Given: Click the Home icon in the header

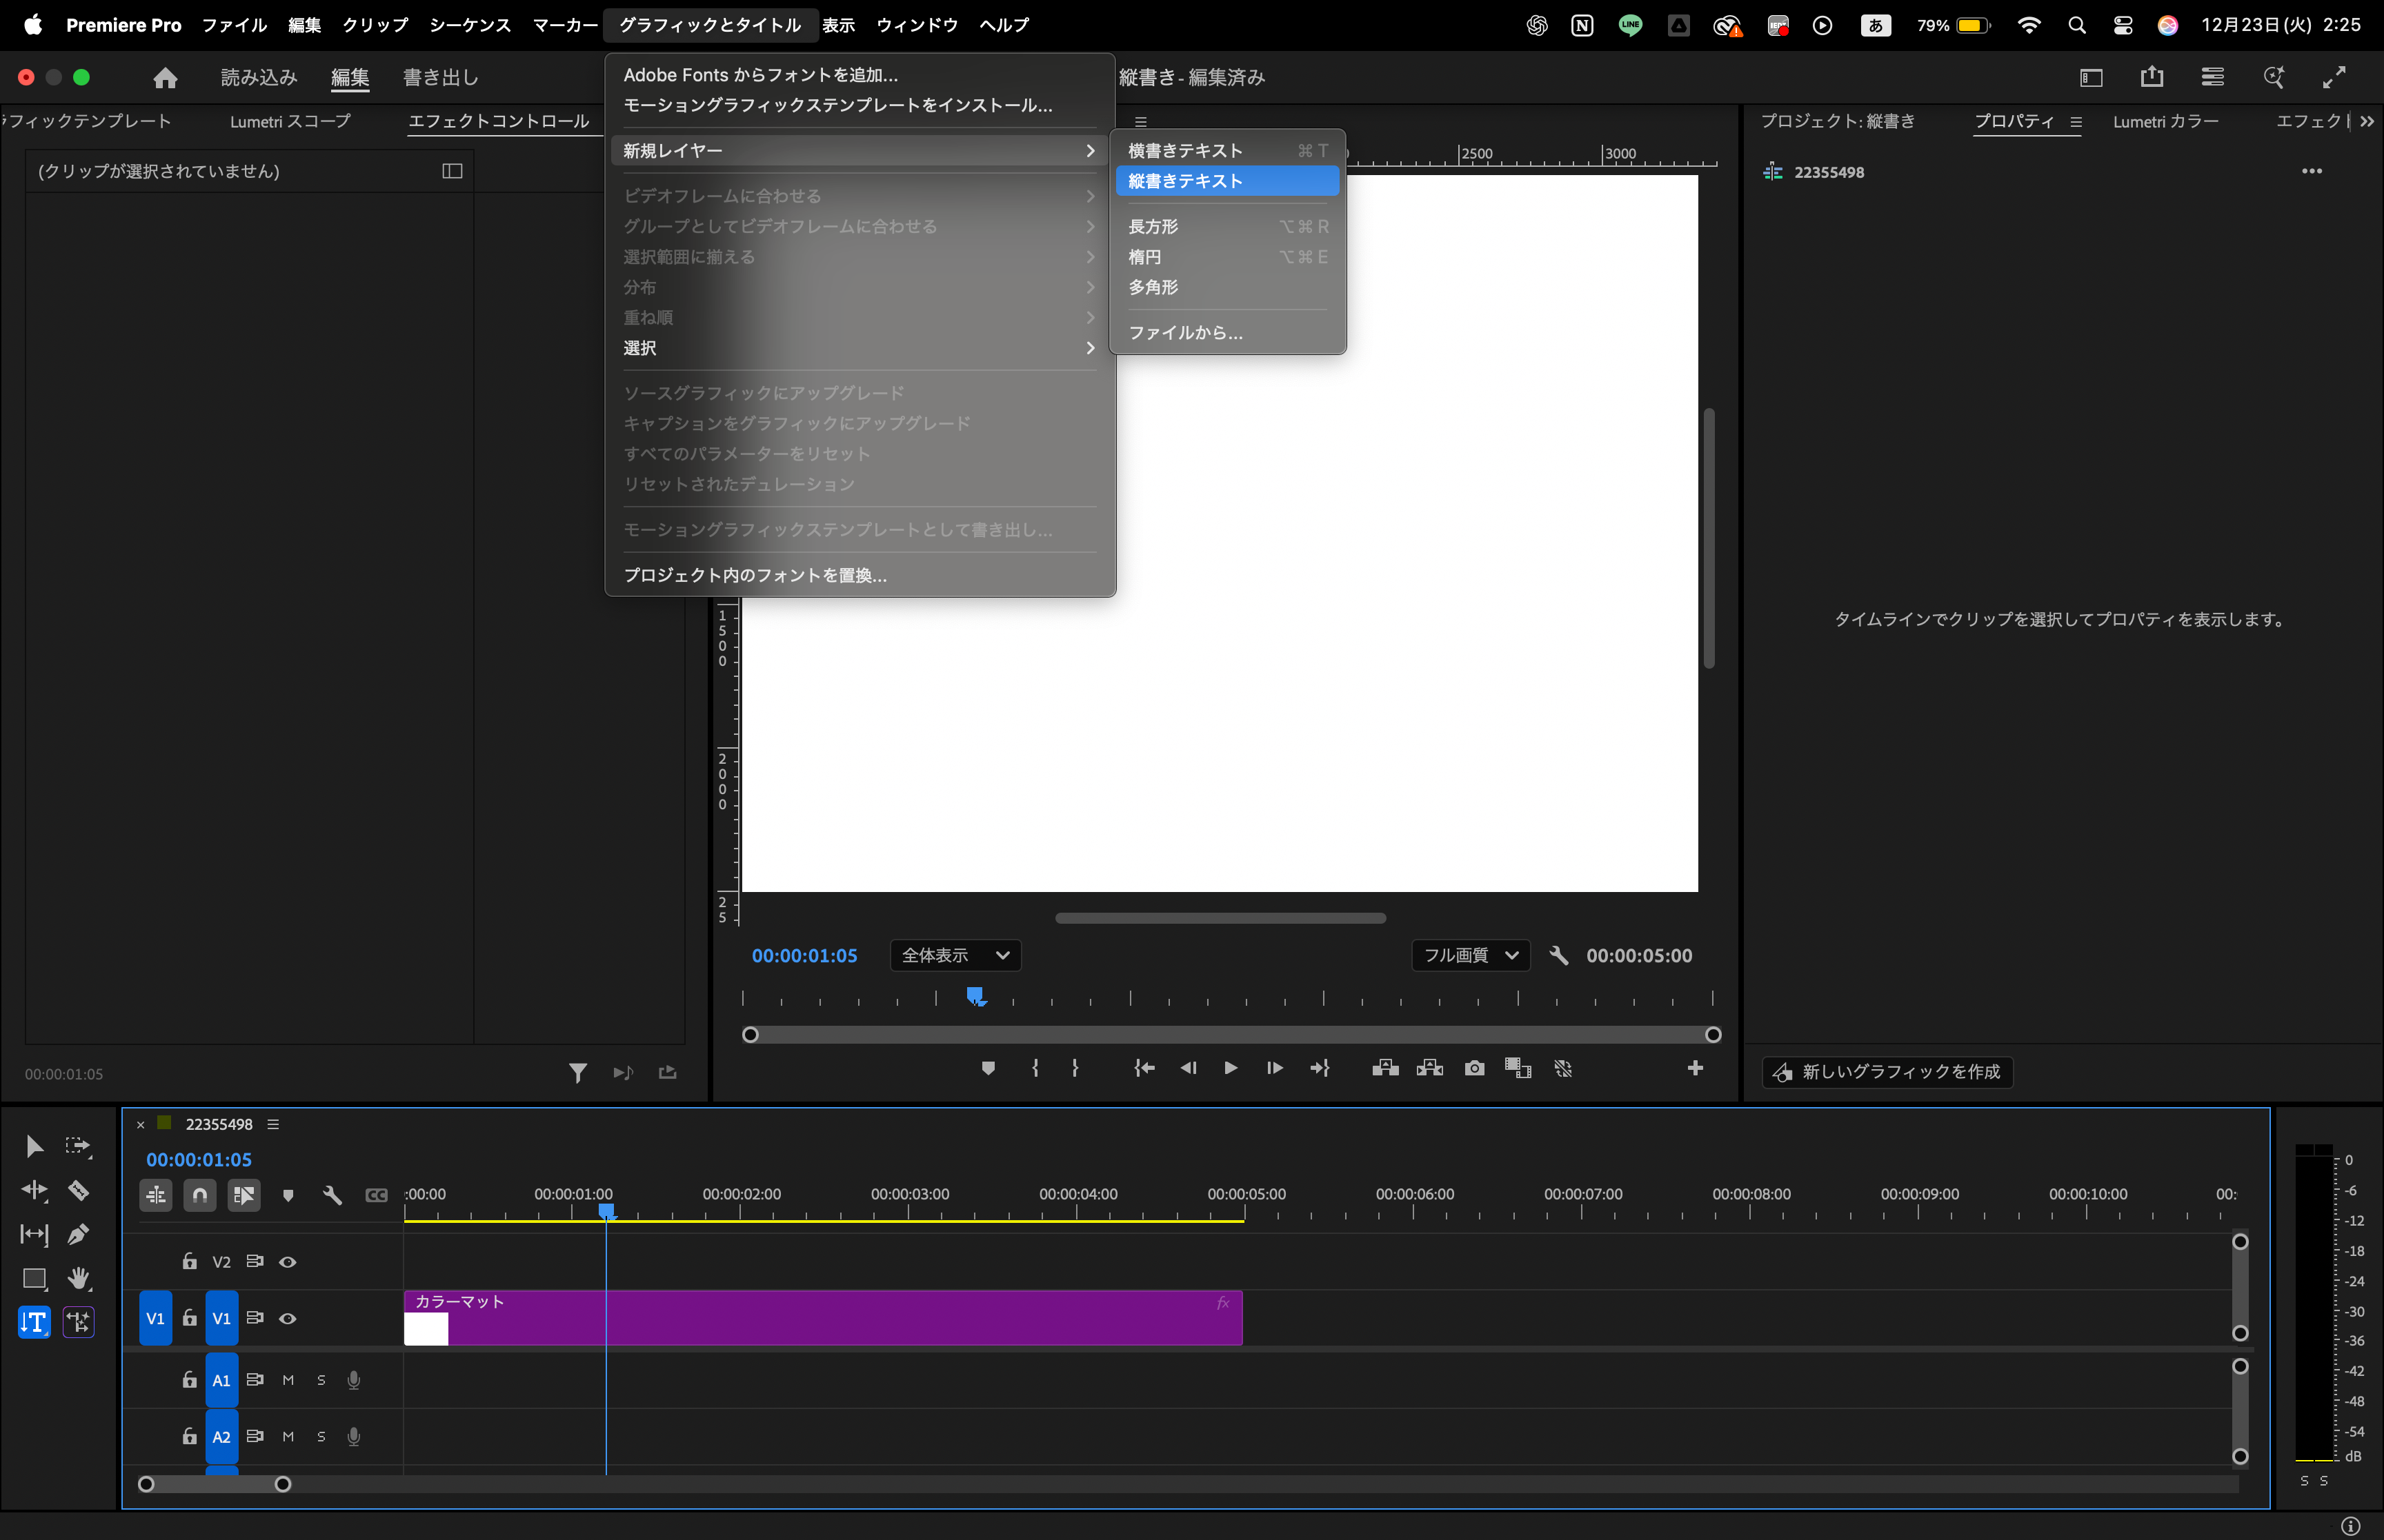Looking at the screenshot, I should click(165, 77).
